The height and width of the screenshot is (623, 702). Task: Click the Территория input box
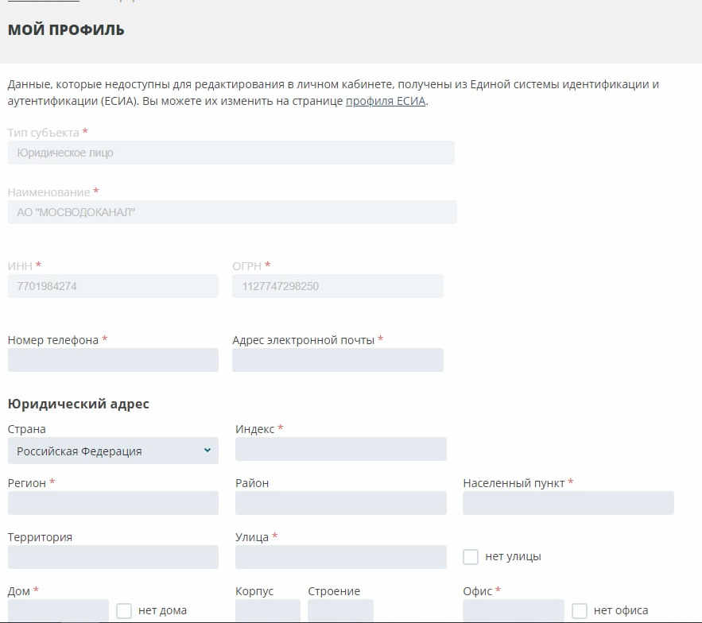click(113, 557)
